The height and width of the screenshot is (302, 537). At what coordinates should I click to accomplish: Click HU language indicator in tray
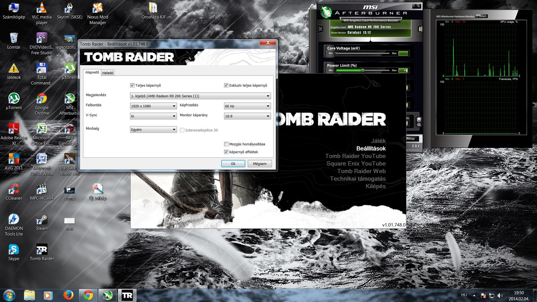(x=464, y=295)
